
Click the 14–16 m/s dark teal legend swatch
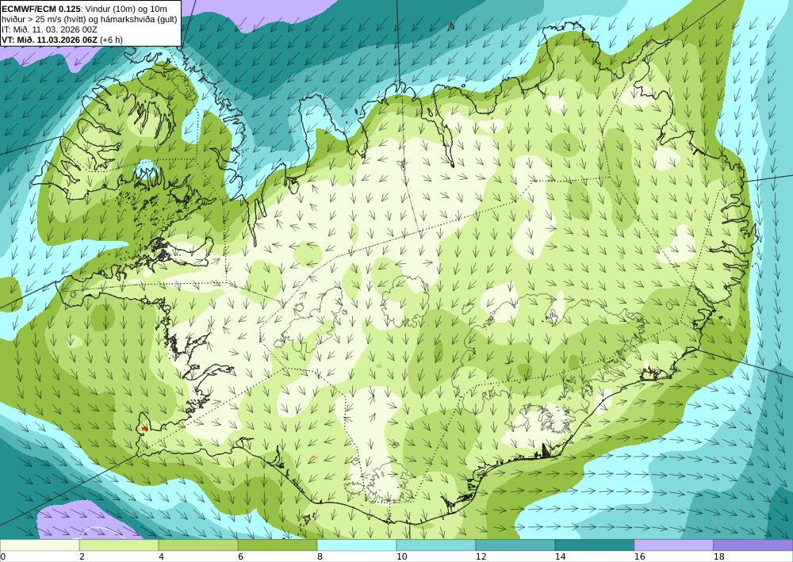594,545
